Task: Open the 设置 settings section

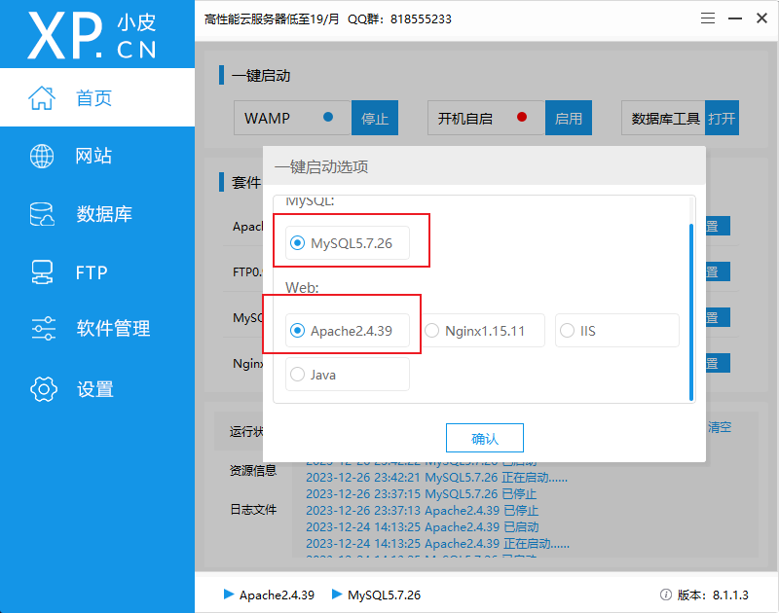Action: [97, 389]
